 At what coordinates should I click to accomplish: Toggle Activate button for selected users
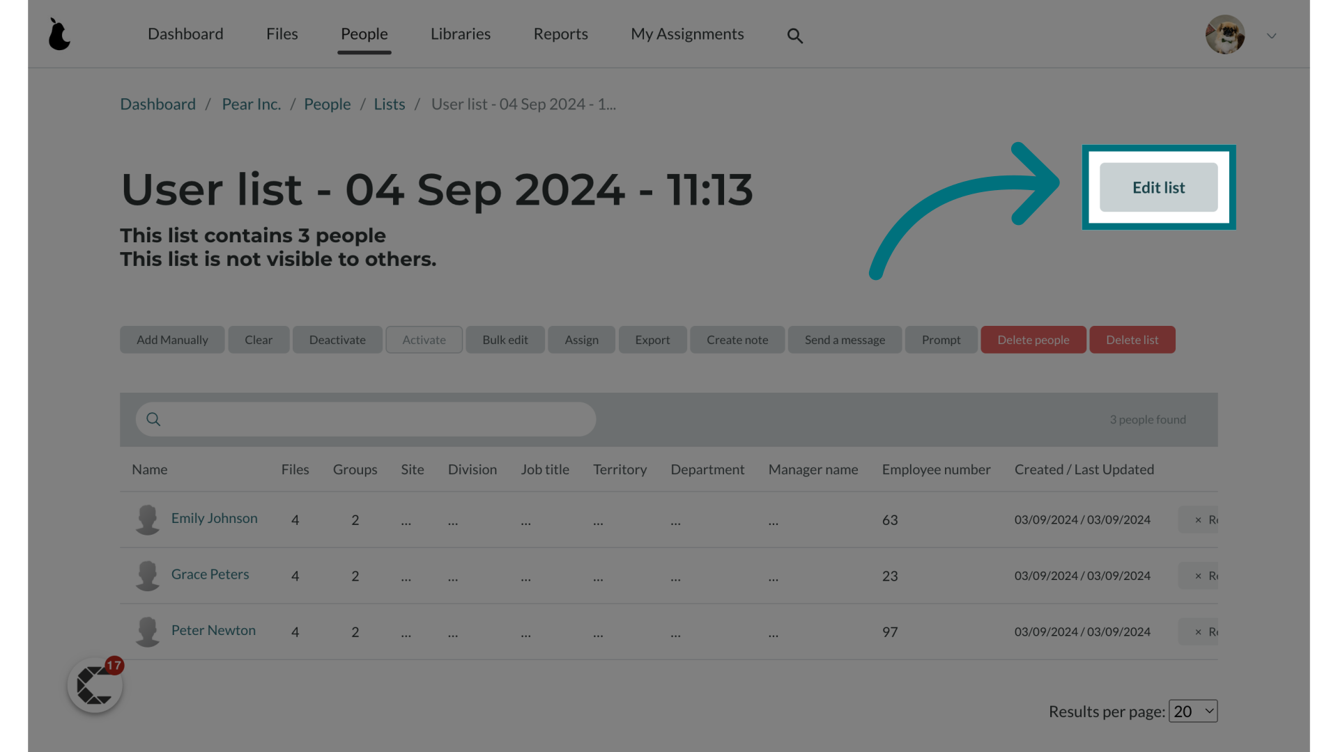424,340
